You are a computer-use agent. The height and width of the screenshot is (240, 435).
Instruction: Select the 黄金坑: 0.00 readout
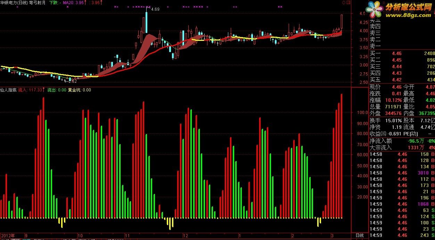pos(79,90)
